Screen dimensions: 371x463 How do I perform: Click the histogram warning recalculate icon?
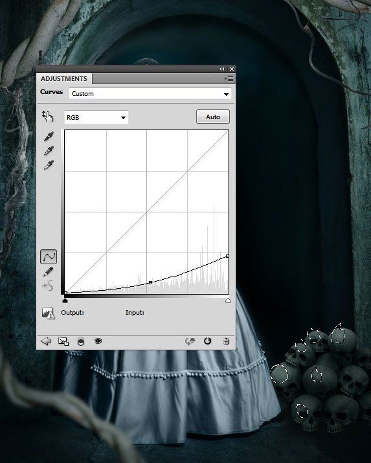pyautogui.click(x=48, y=313)
